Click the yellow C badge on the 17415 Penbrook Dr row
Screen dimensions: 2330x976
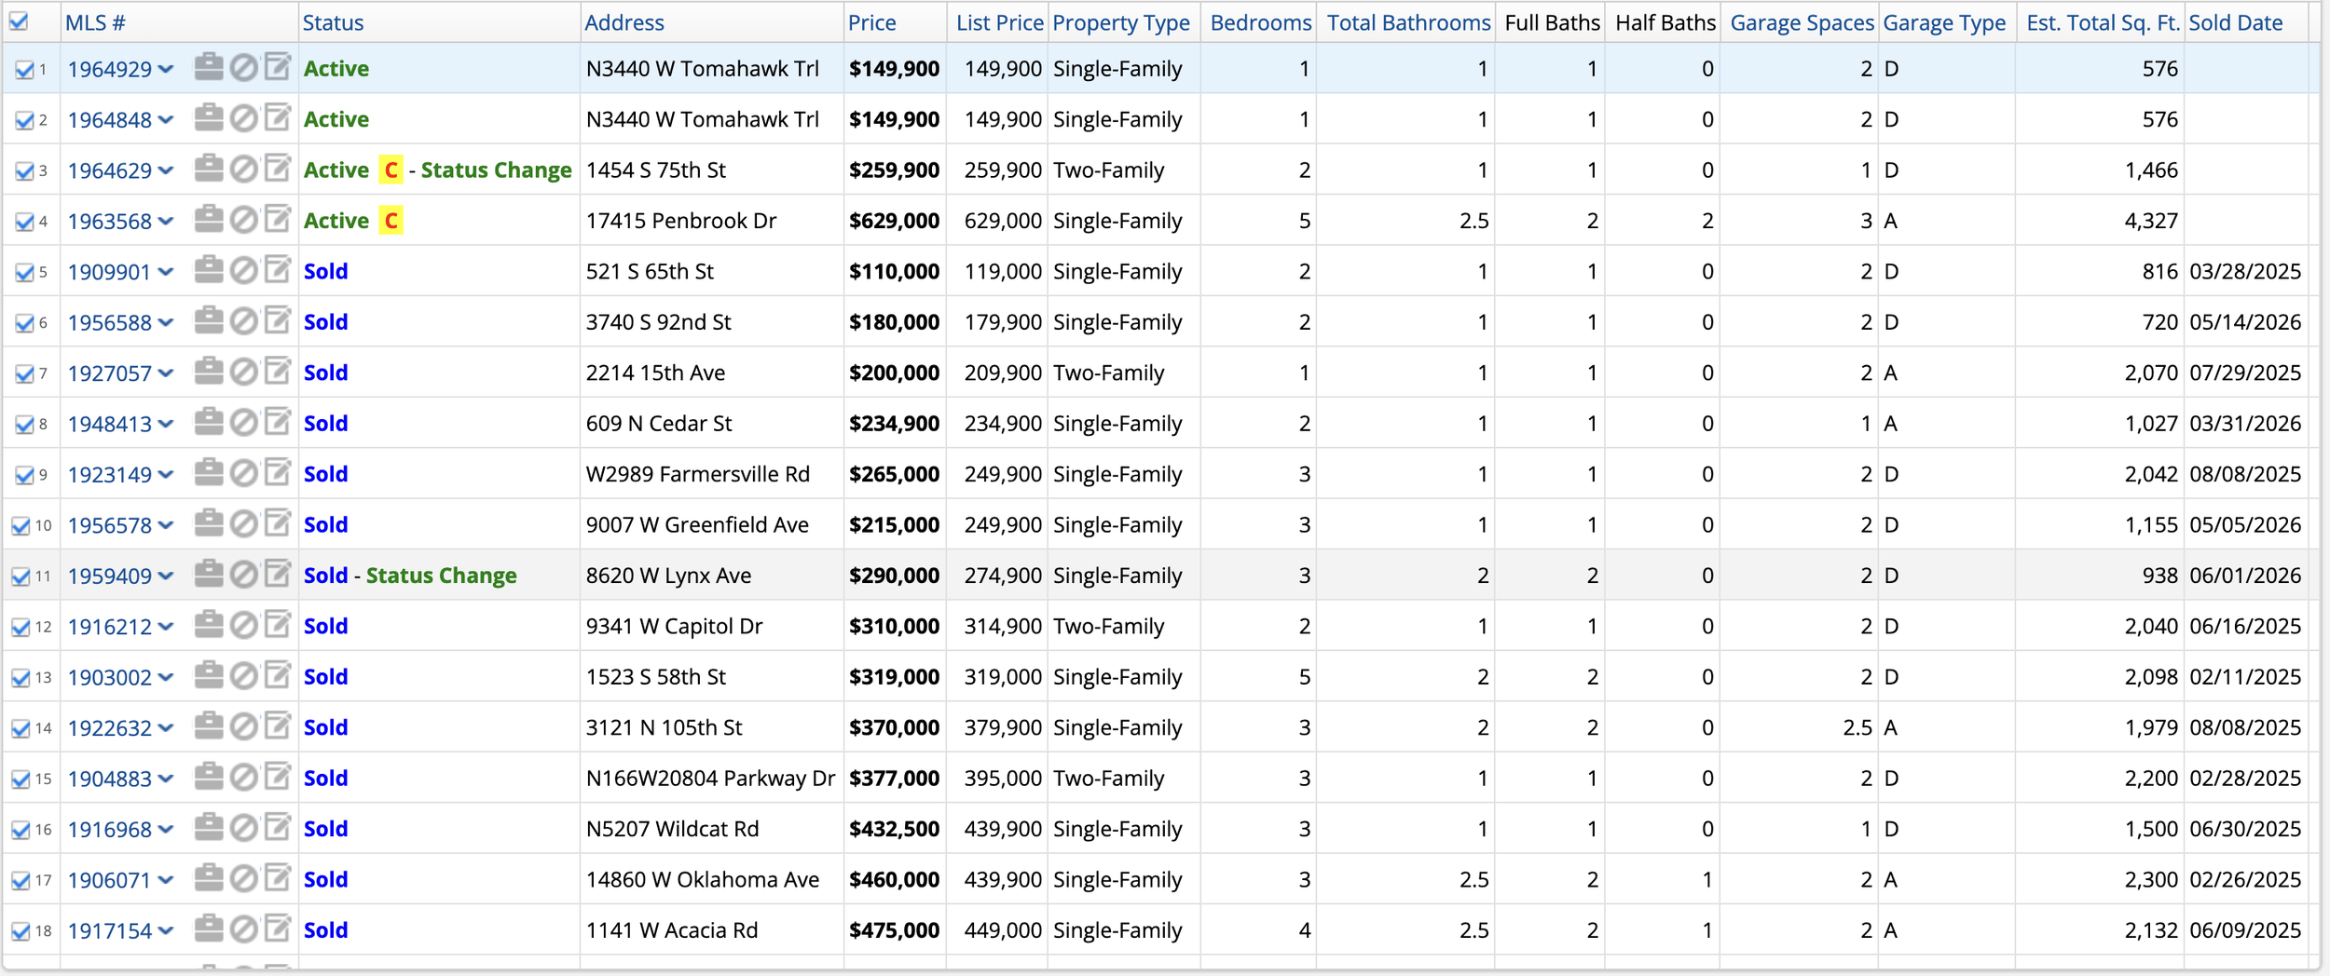tap(391, 221)
